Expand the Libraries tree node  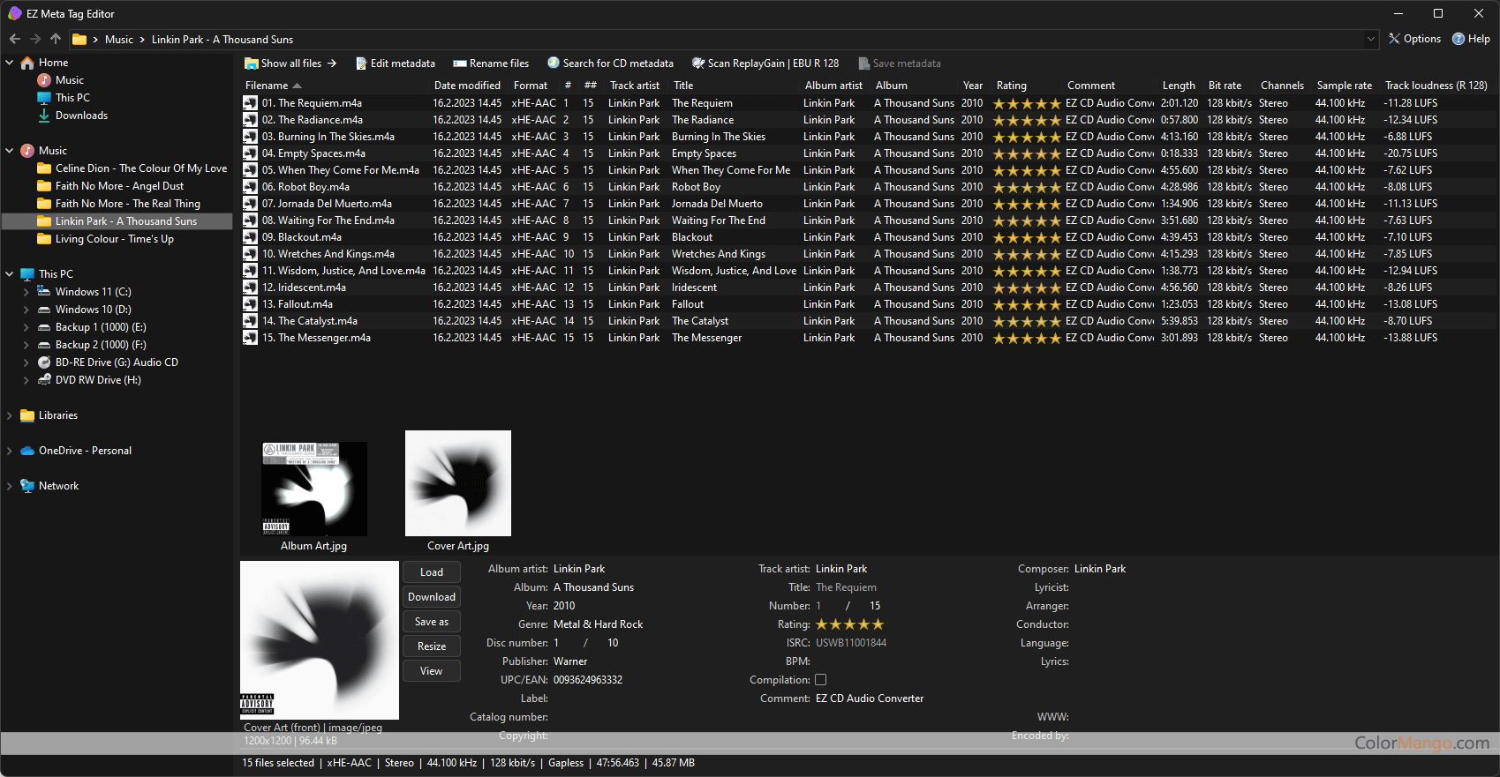click(10, 415)
